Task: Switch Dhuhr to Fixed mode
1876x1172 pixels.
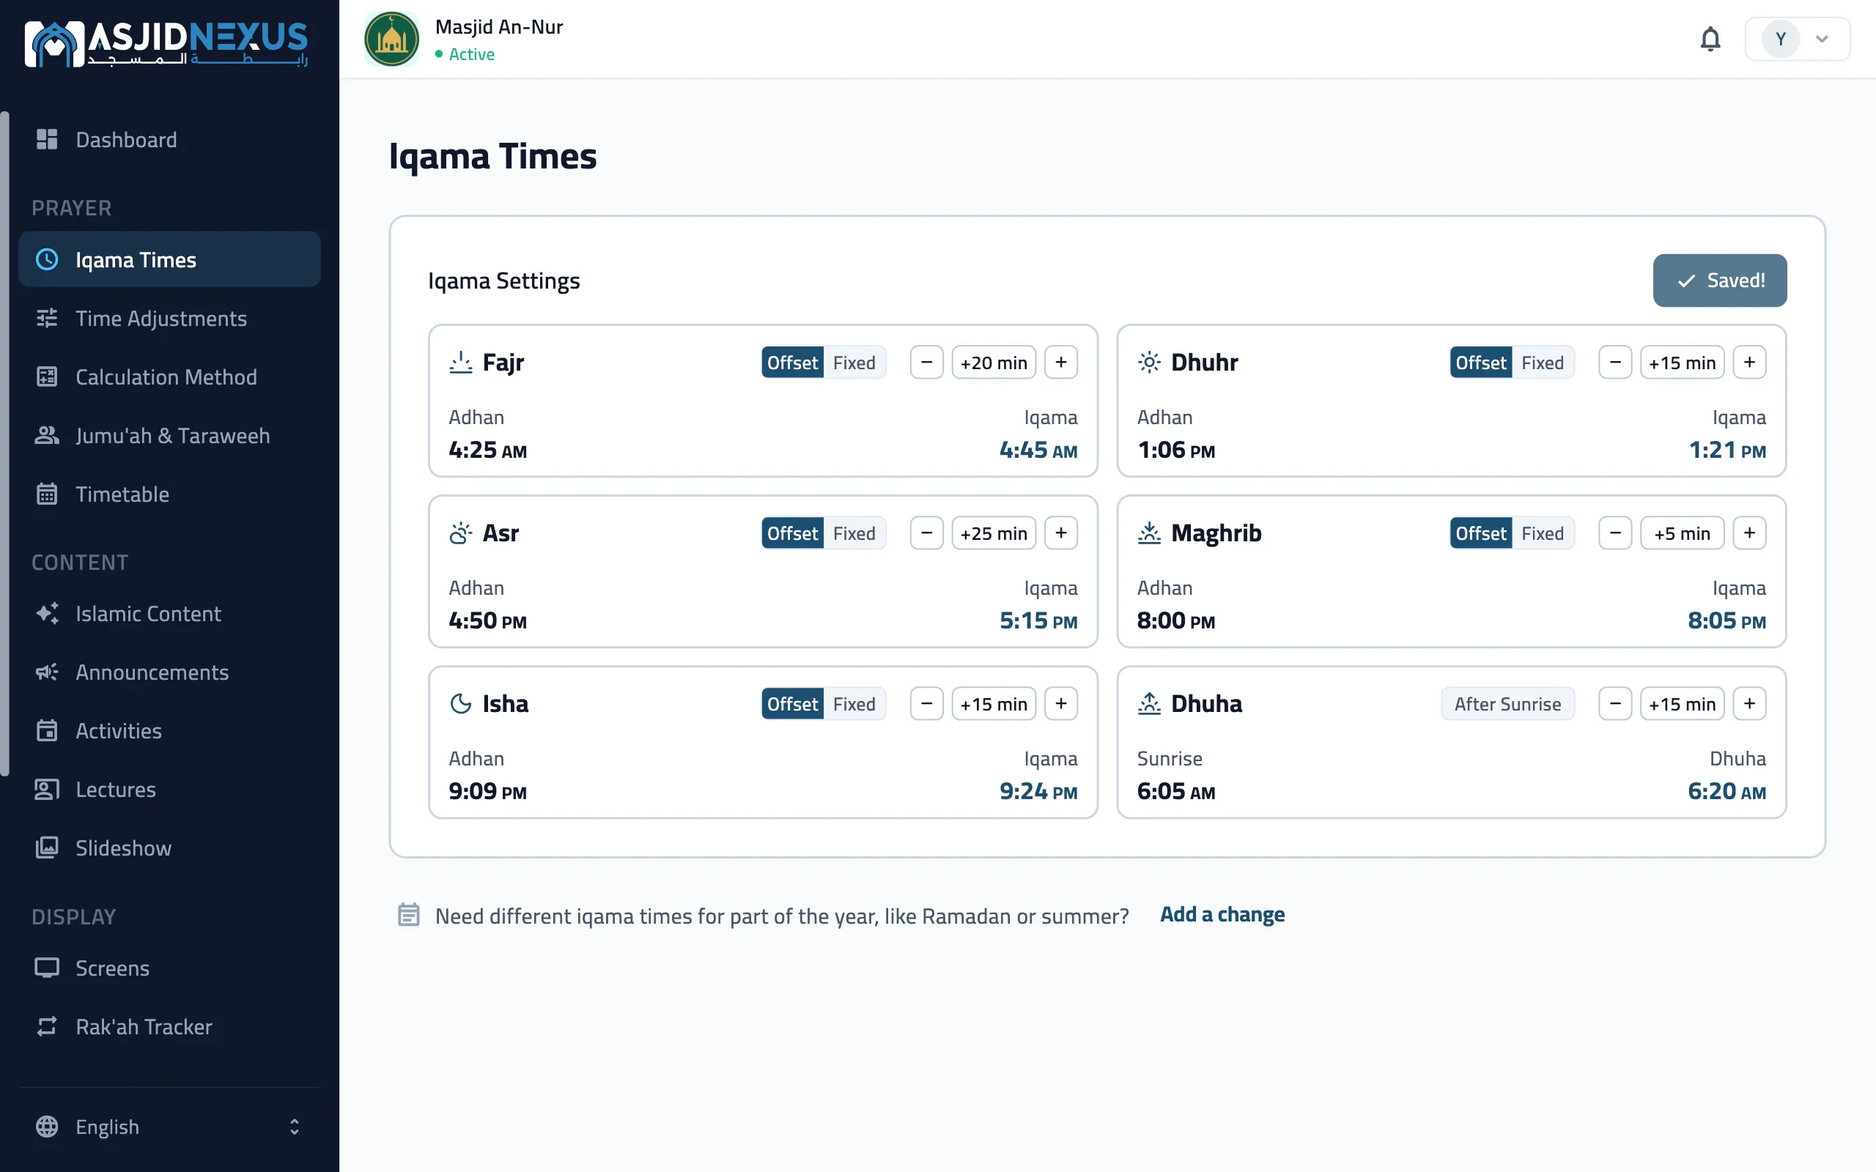Action: 1543,363
